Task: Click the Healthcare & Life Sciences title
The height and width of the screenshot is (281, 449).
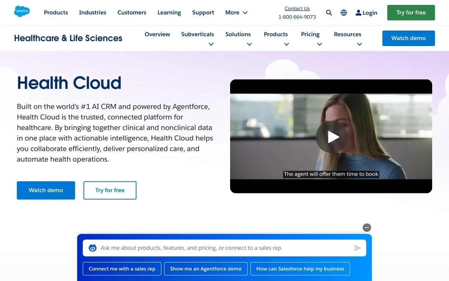Action: click(68, 38)
